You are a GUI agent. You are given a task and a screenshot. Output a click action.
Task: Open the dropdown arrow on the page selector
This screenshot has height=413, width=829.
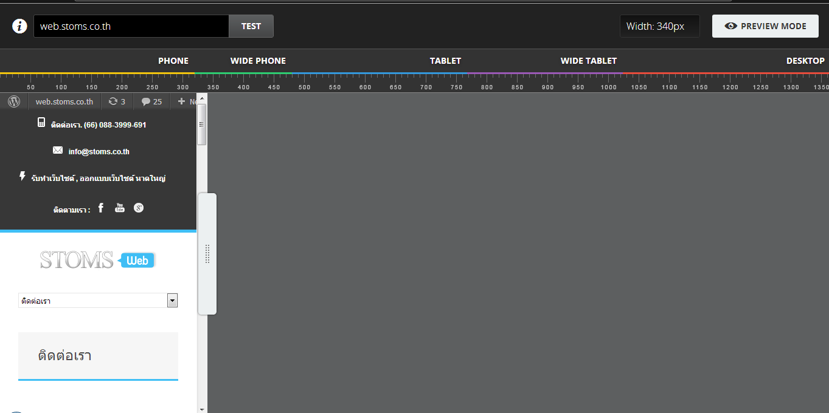coord(172,300)
